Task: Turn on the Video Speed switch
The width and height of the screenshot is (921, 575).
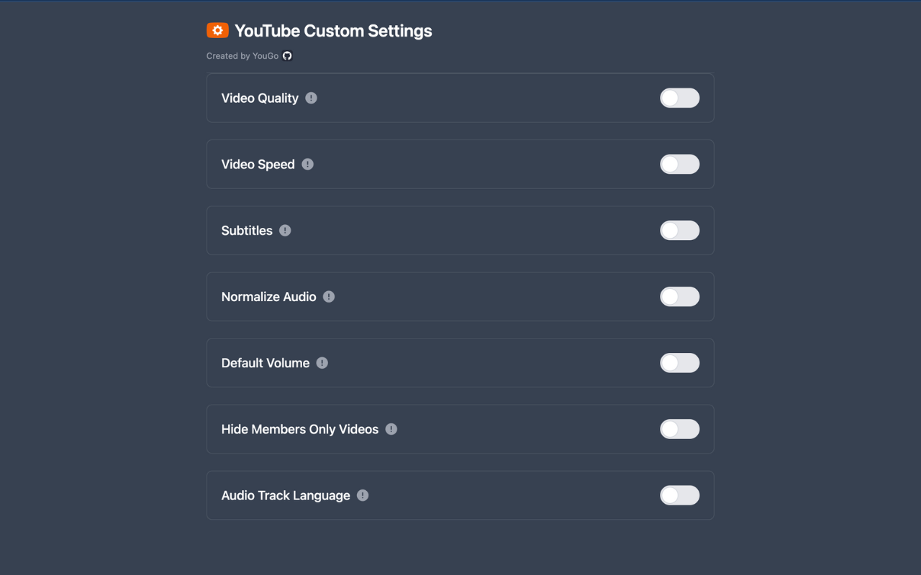Action: [x=679, y=164]
